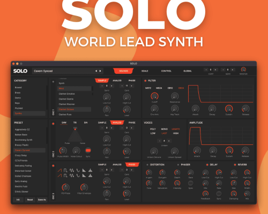Turn off the Reverb effect
This screenshot has height=214, width=268.
(x=235, y=165)
